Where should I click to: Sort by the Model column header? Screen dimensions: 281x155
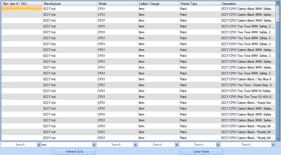(x=117, y=4)
